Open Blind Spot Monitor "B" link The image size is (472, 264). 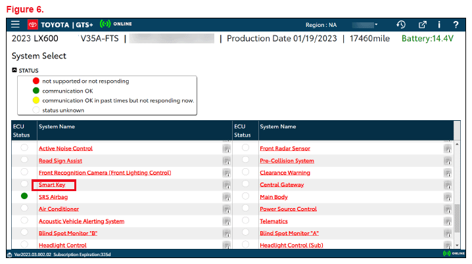coord(68,233)
